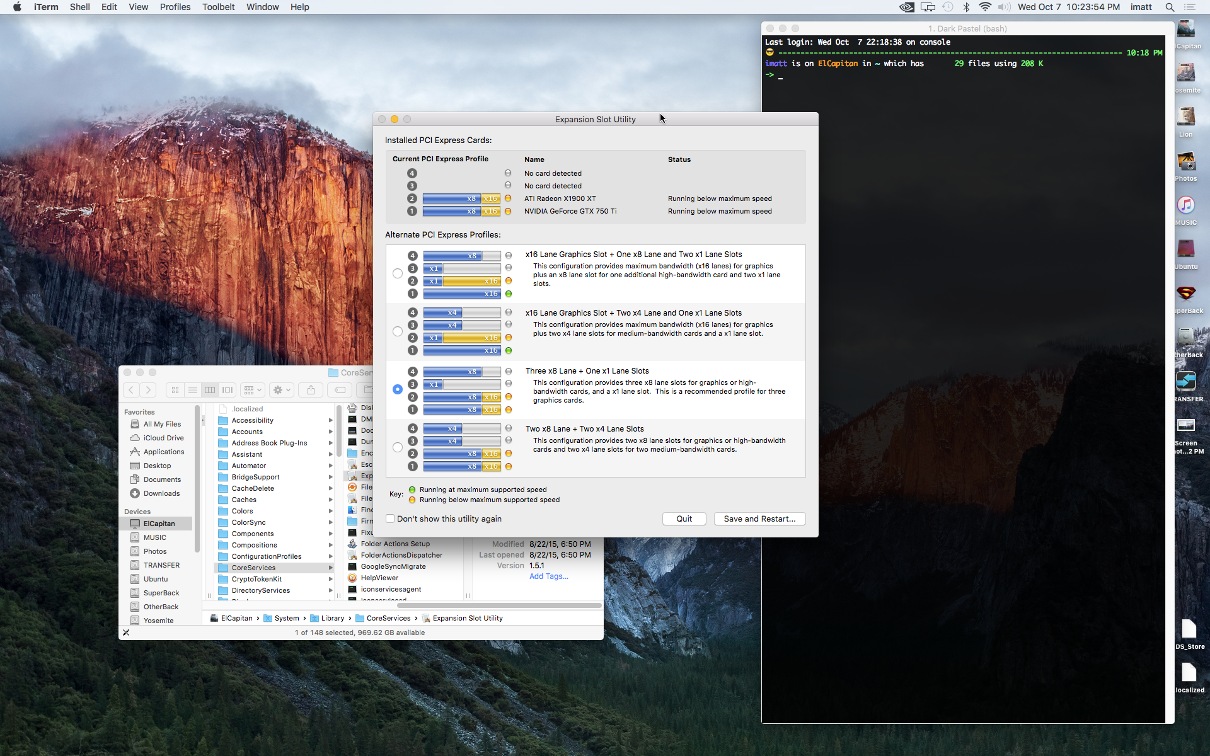Expand the Components folder arrow
The width and height of the screenshot is (1210, 756).
[x=331, y=534]
